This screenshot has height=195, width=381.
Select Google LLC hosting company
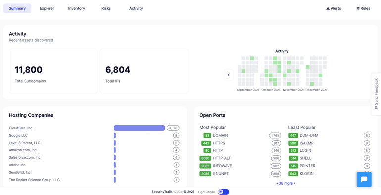pyautogui.click(x=18, y=136)
